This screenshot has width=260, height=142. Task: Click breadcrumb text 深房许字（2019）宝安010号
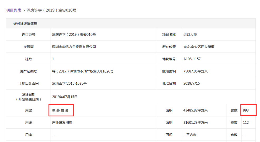point(51,10)
